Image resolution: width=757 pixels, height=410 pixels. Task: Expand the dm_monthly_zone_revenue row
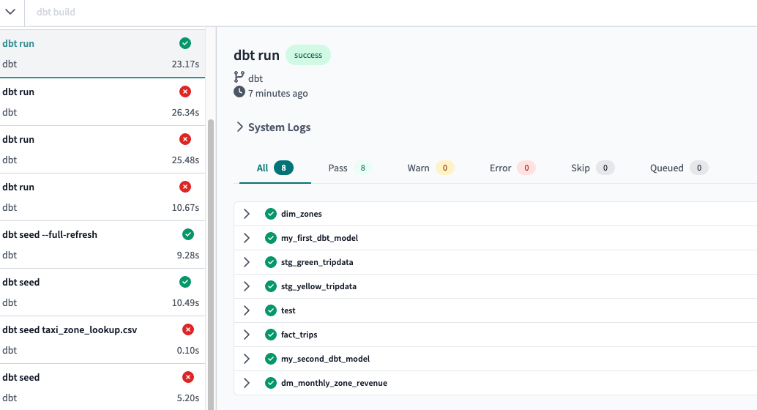point(246,383)
